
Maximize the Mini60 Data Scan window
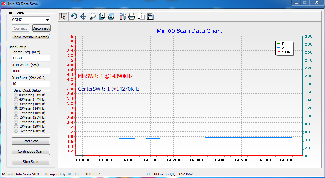coord(305,2)
